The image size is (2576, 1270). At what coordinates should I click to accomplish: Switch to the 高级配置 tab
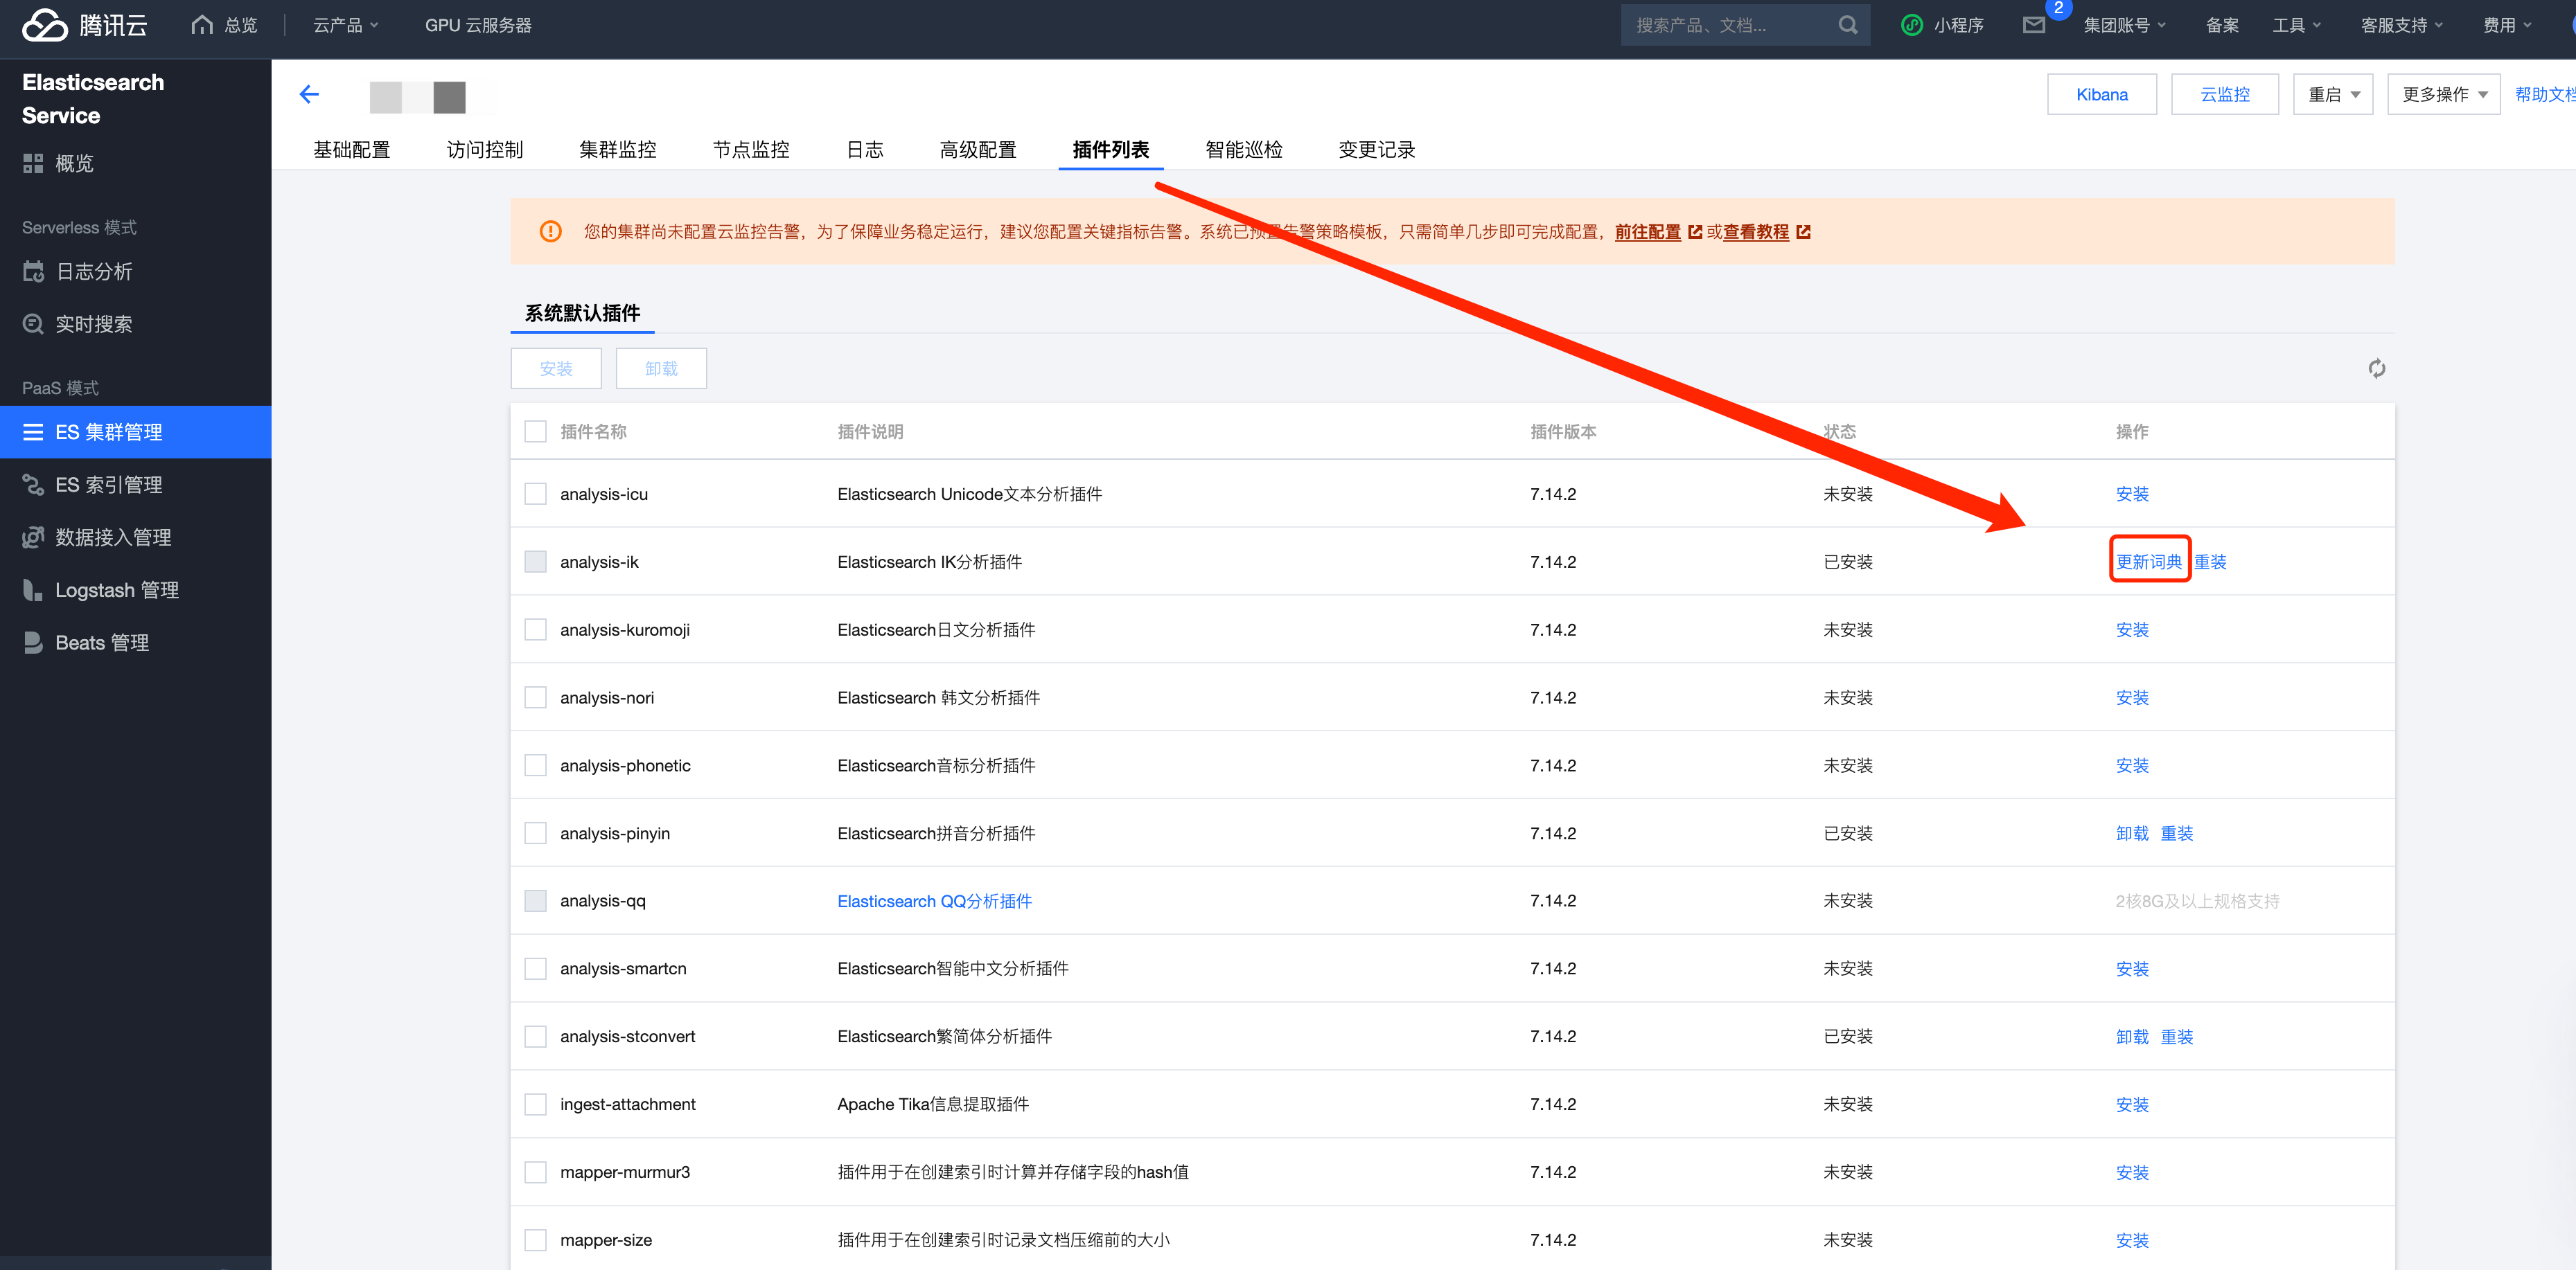tap(977, 150)
